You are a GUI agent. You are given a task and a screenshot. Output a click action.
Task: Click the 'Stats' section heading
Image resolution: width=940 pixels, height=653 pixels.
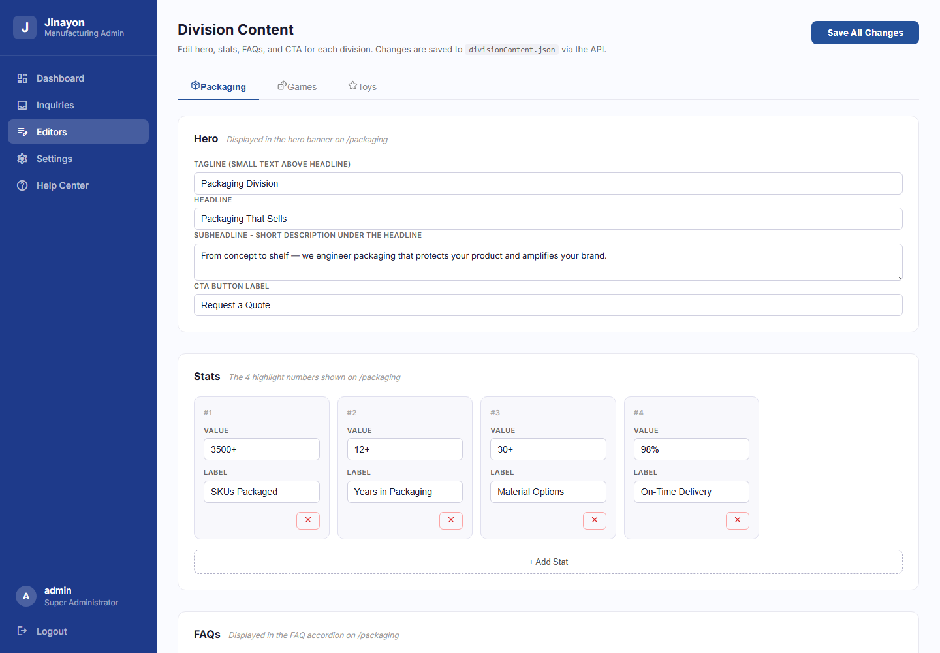pos(207,376)
